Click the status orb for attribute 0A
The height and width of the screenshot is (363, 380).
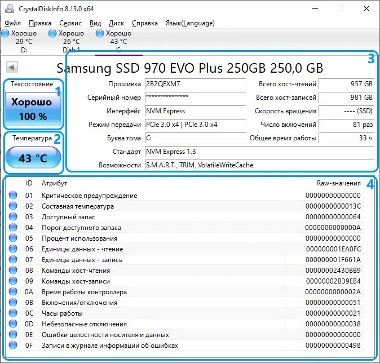coord(13,291)
